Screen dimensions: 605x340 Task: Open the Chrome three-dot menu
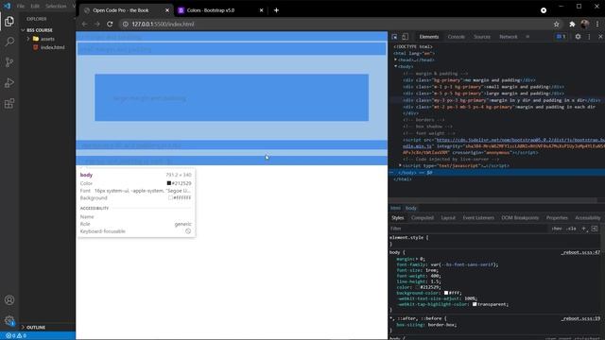[597, 25]
